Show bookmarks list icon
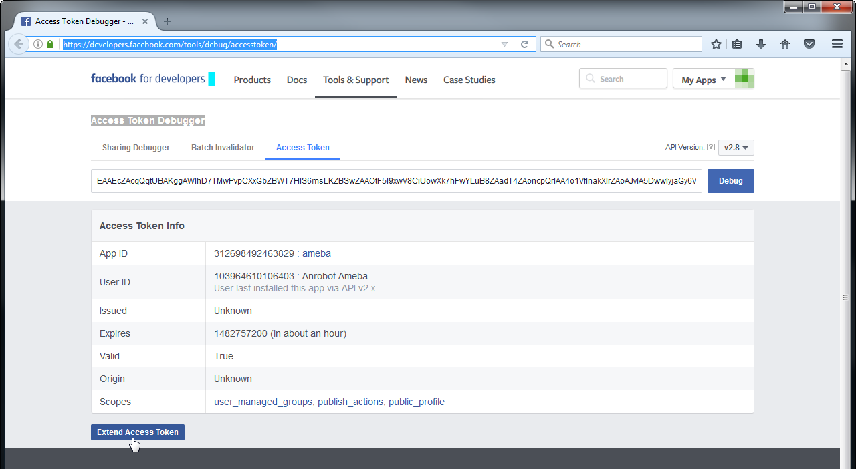The height and width of the screenshot is (469, 856). [737, 44]
